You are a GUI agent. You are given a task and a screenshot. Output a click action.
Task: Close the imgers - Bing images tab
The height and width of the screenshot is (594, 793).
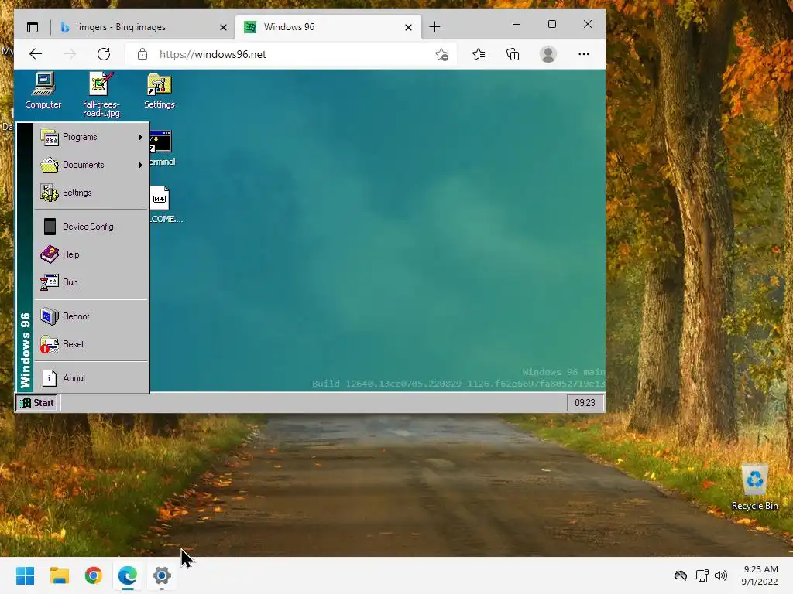click(x=223, y=27)
